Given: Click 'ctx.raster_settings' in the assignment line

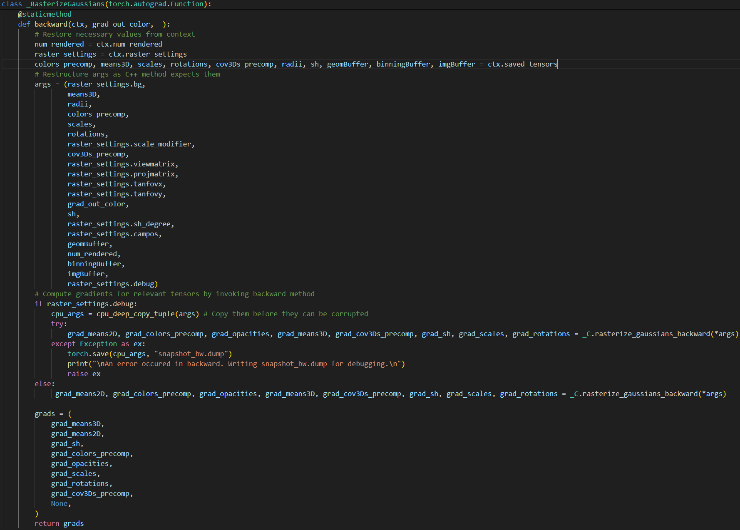Looking at the screenshot, I should [x=148, y=54].
